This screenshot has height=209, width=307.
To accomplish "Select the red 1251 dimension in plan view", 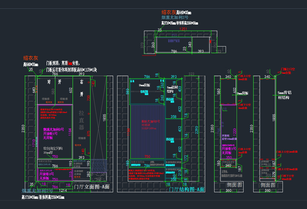I will tap(184, 29).
